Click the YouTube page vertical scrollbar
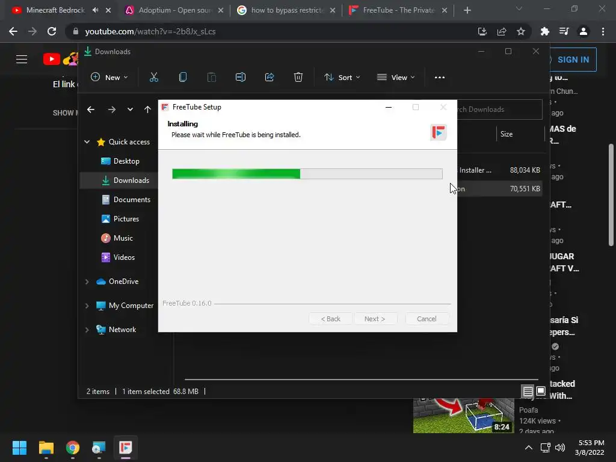Viewport: 616px width, 462px height. (x=611, y=196)
